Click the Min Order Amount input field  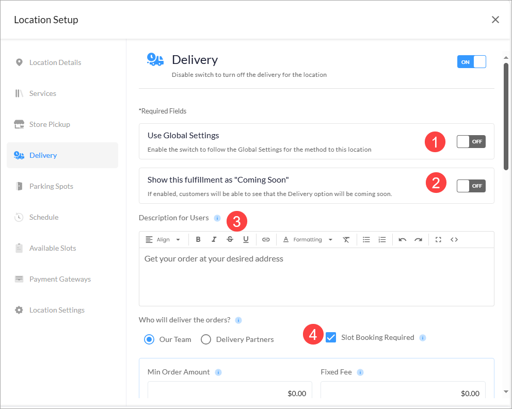(x=230, y=390)
